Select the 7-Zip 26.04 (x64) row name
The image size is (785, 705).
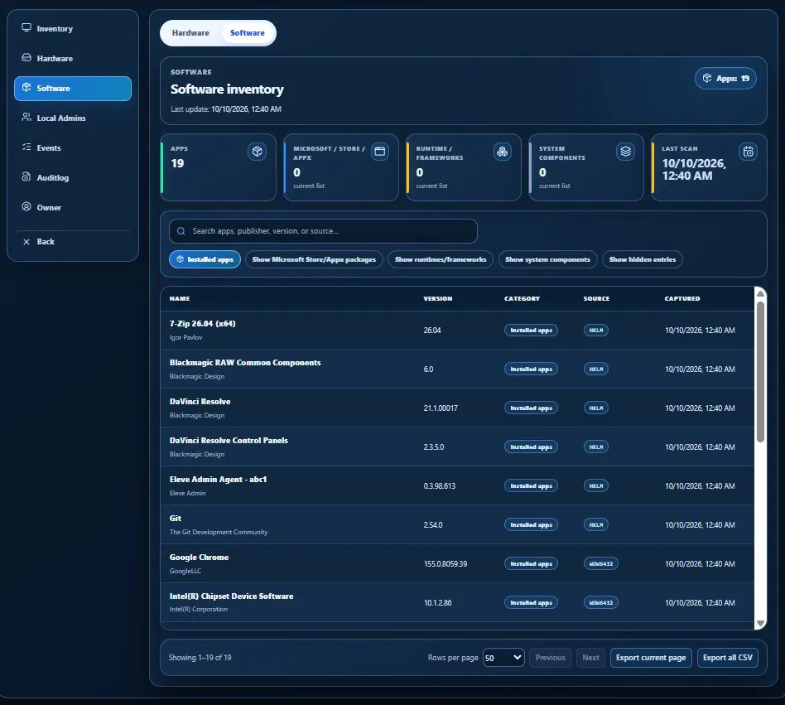(x=202, y=323)
